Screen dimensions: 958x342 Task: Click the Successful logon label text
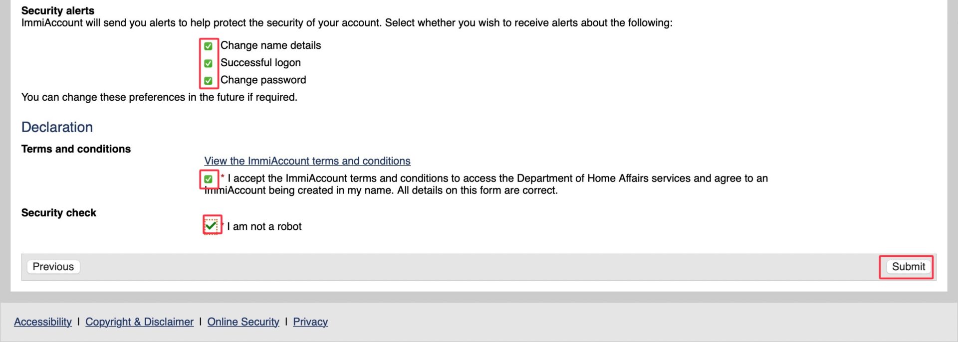pos(260,63)
